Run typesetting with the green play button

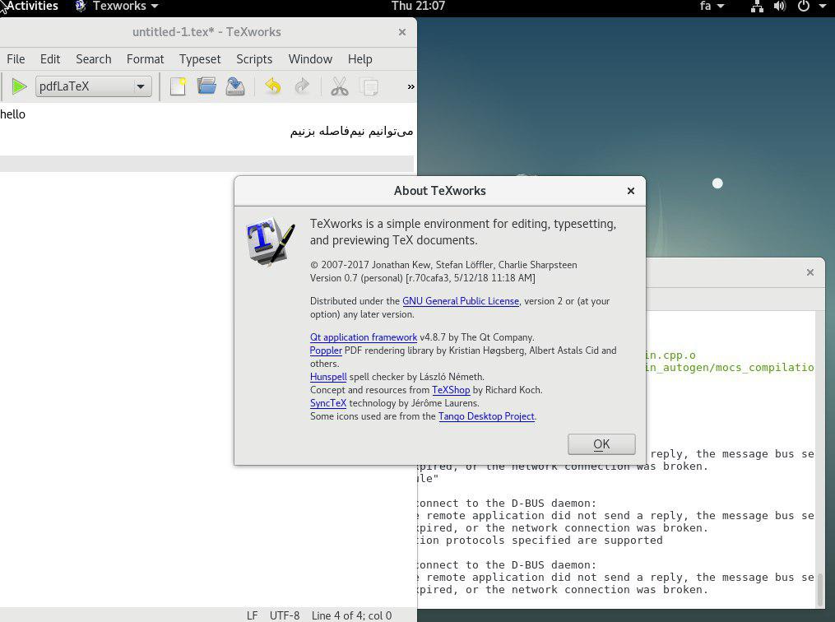[x=19, y=86]
